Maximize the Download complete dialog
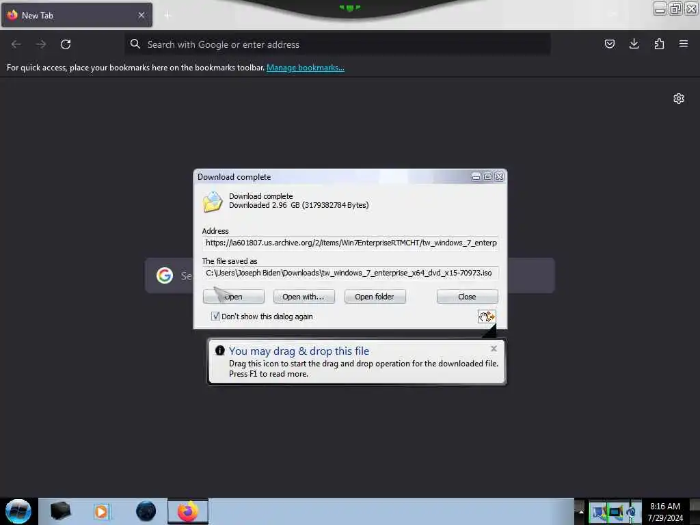Screen dimensions: 700x525 pos(487,177)
